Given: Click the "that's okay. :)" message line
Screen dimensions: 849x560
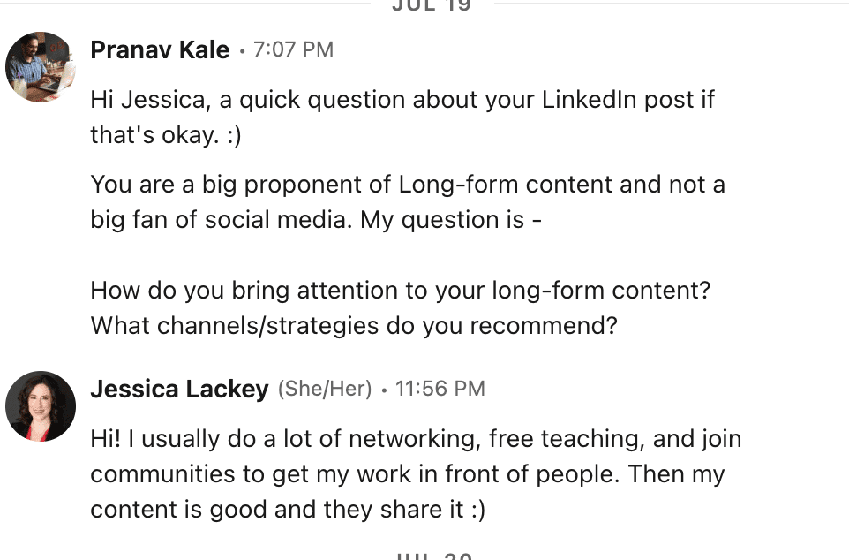Looking at the screenshot, I should [x=166, y=135].
